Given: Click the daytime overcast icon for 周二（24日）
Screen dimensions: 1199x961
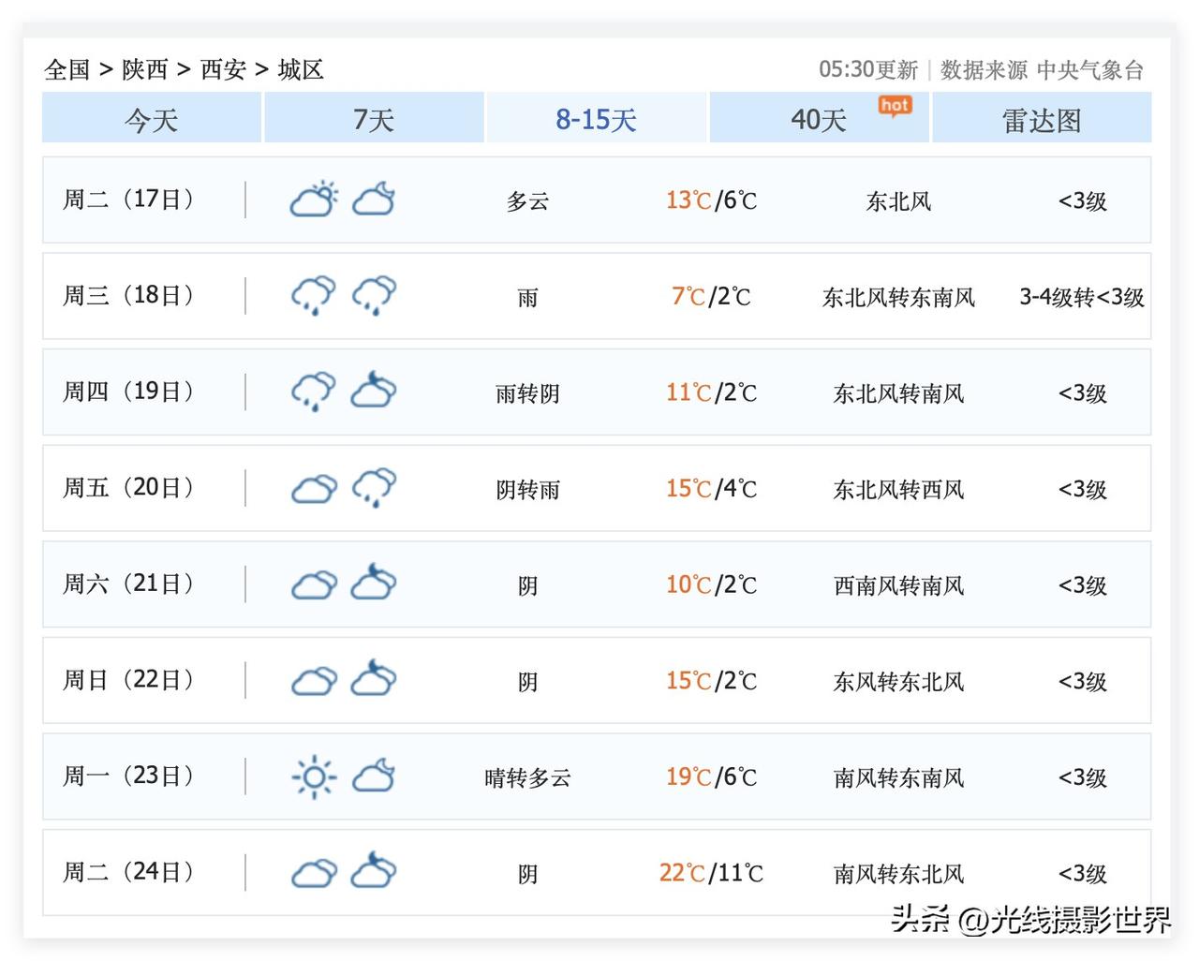Looking at the screenshot, I should click(314, 874).
